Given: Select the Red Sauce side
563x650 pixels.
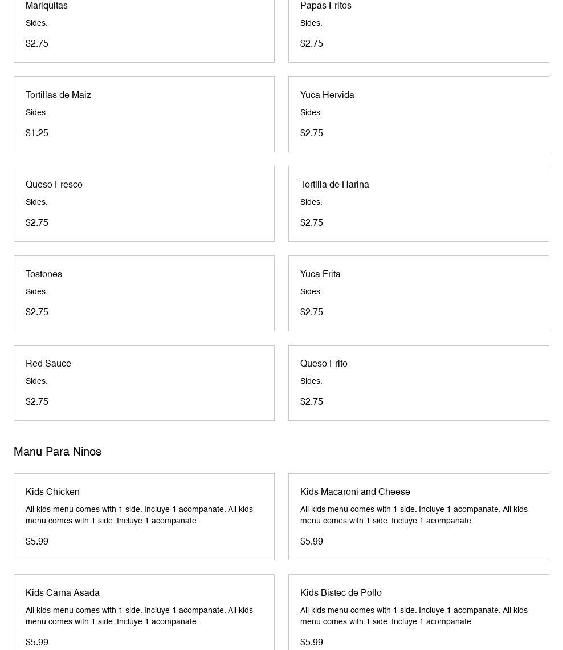Looking at the screenshot, I should tap(144, 383).
